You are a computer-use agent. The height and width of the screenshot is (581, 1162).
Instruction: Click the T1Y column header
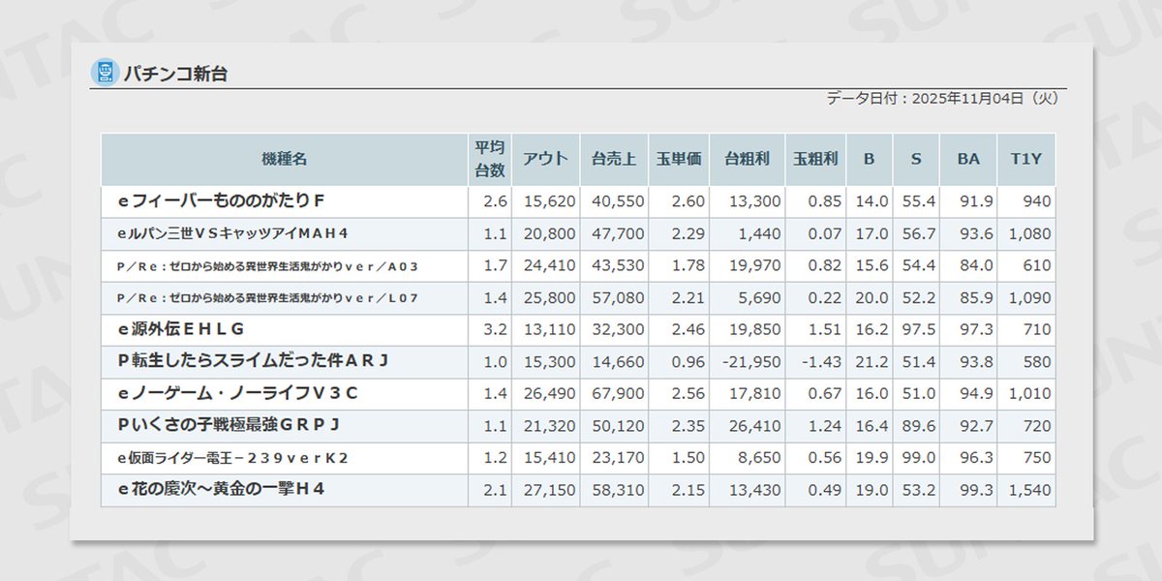[1025, 159]
